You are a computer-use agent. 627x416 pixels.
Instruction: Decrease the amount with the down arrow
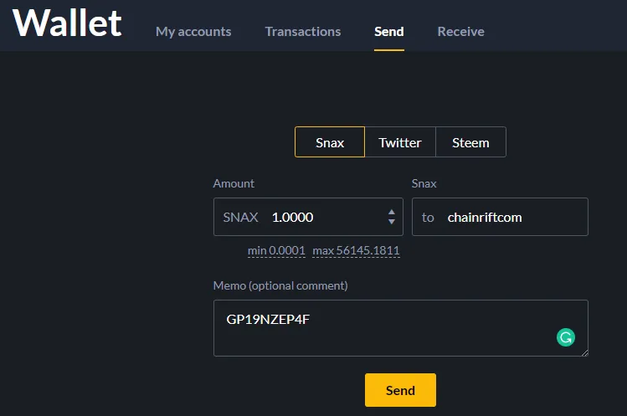coord(391,222)
